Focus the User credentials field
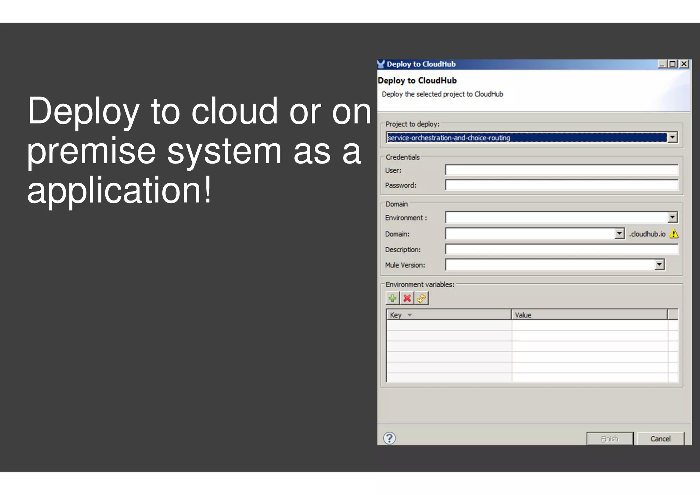 click(x=562, y=170)
